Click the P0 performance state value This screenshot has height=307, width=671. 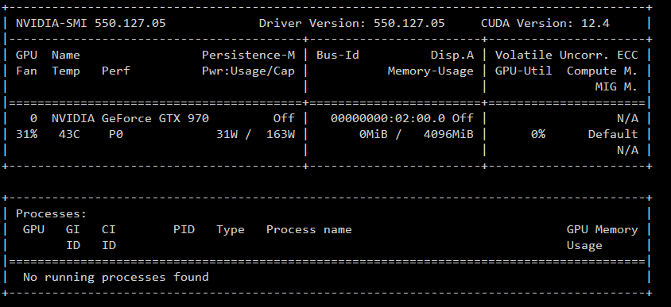(116, 134)
